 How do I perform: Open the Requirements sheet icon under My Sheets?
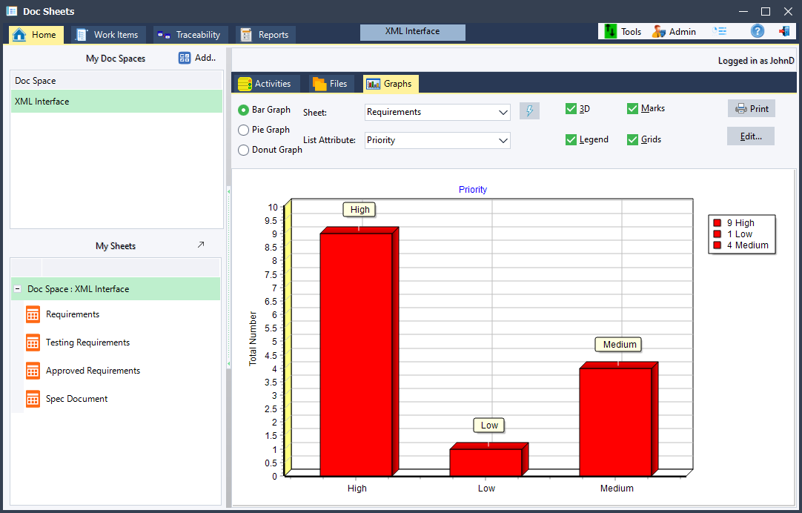(x=33, y=314)
